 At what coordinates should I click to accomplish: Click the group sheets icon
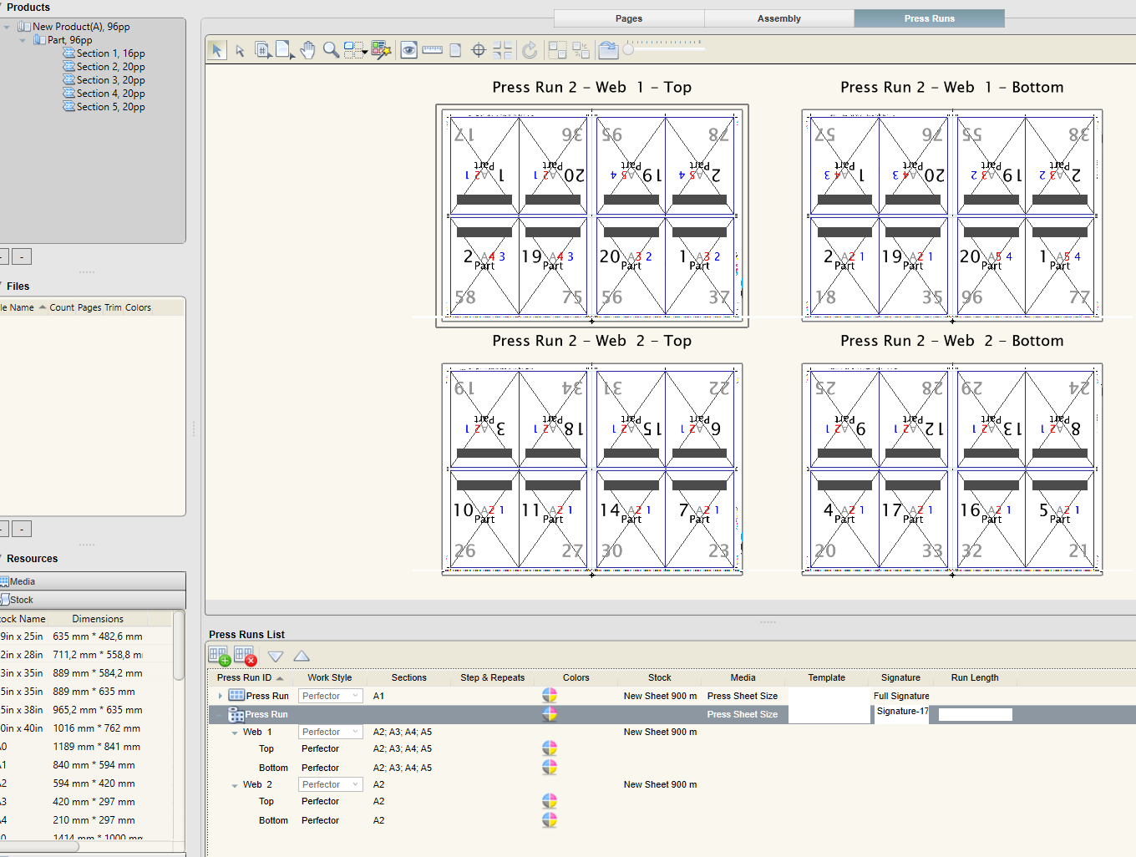(x=557, y=50)
